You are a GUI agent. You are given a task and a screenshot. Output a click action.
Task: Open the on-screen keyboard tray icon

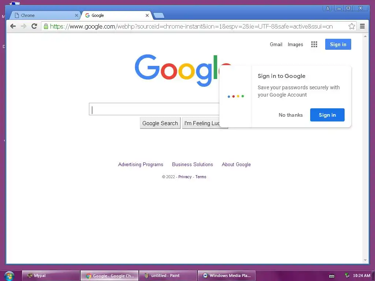(x=332, y=276)
